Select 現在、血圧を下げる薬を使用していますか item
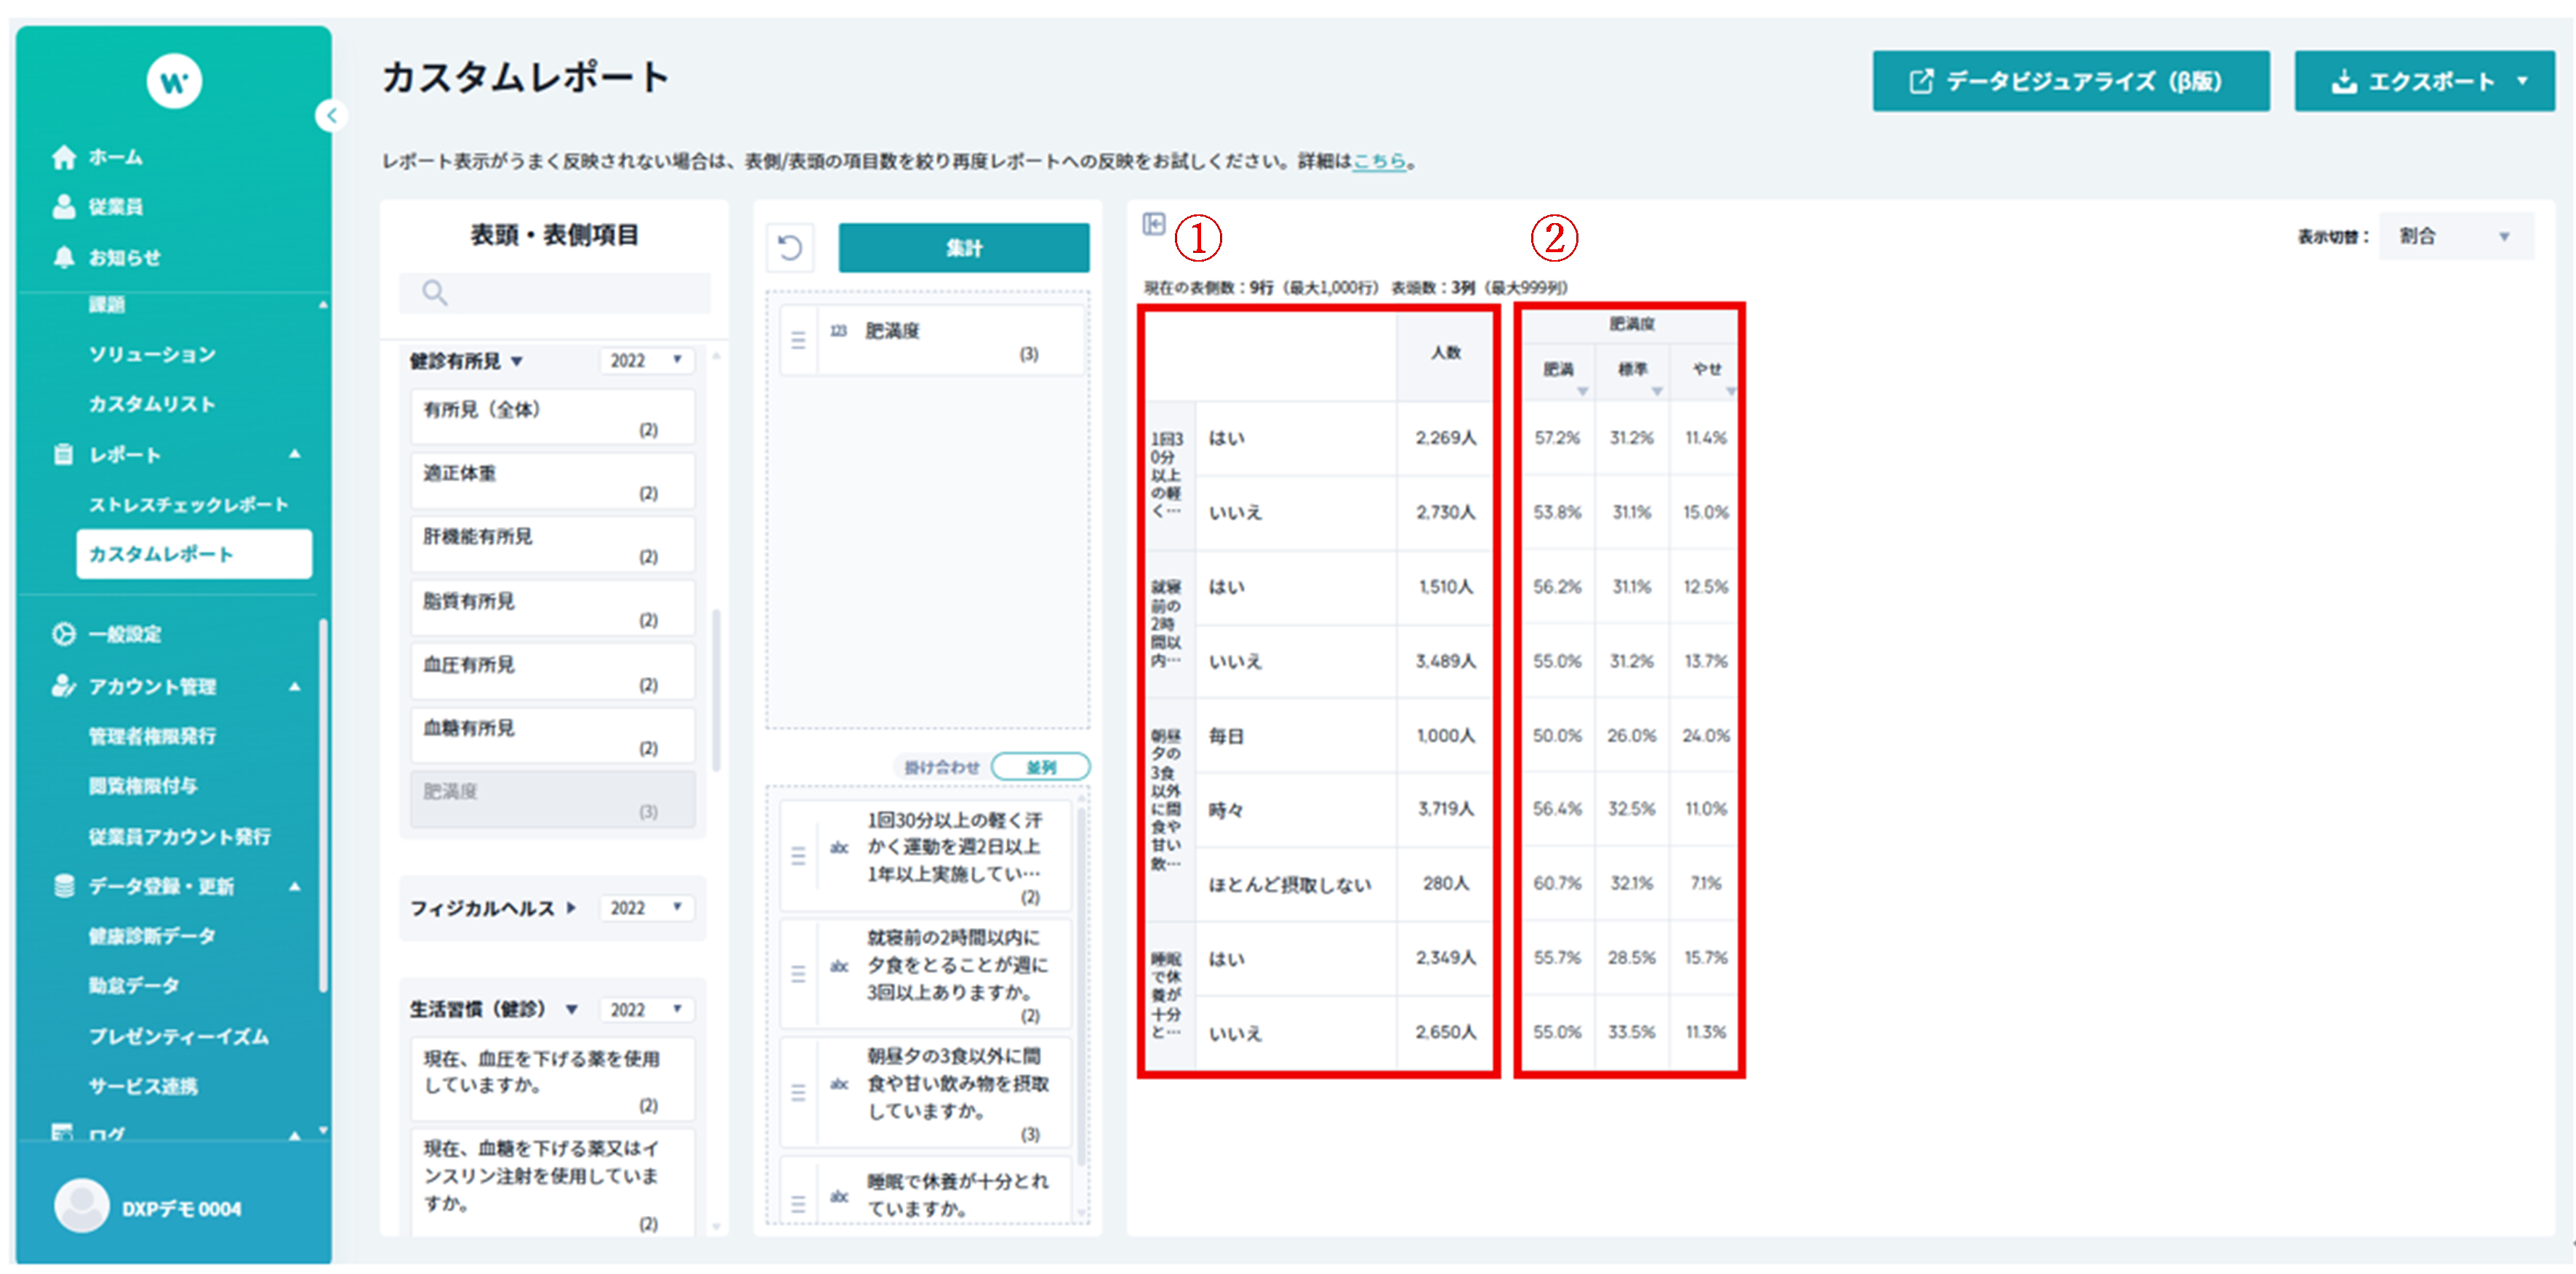The width and height of the screenshot is (2576, 1274). [552, 1079]
